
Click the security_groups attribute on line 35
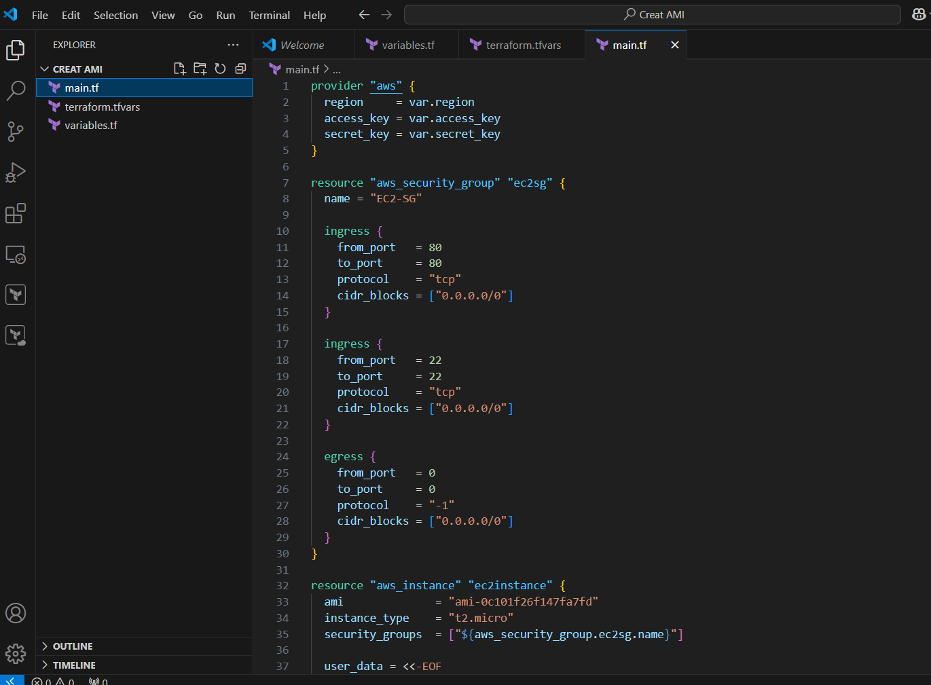(x=373, y=634)
